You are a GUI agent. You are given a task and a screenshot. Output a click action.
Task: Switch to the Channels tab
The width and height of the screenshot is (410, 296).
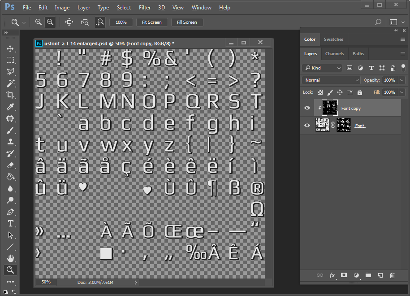click(x=334, y=54)
